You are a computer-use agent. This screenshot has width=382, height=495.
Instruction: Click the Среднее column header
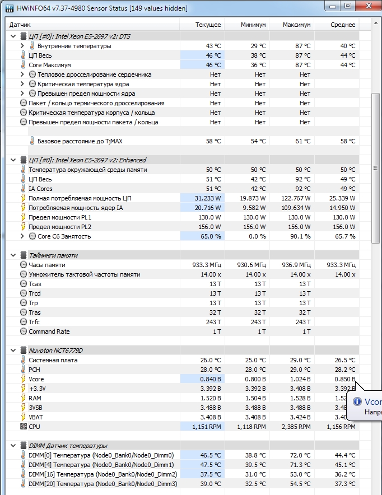pos(337,25)
